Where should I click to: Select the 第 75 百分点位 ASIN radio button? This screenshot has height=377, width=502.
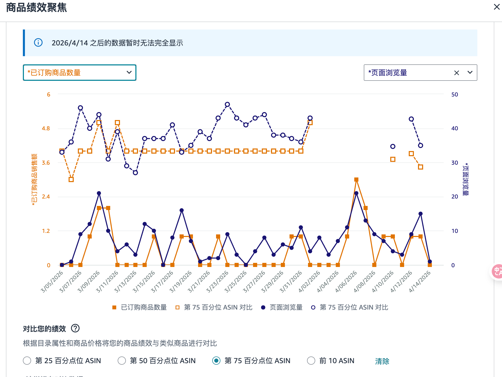pos(216,361)
